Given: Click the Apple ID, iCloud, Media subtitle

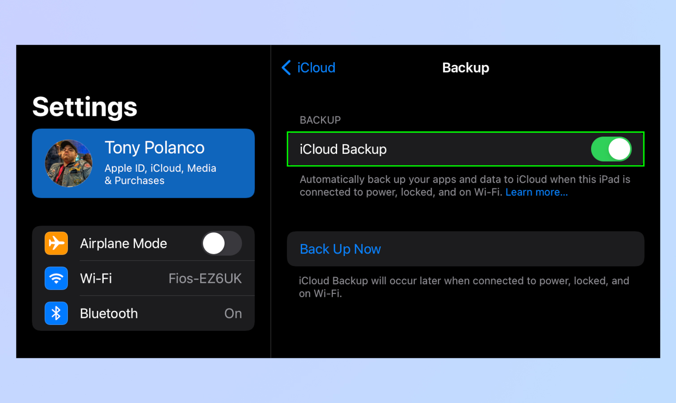Looking at the screenshot, I should tap(160, 174).
